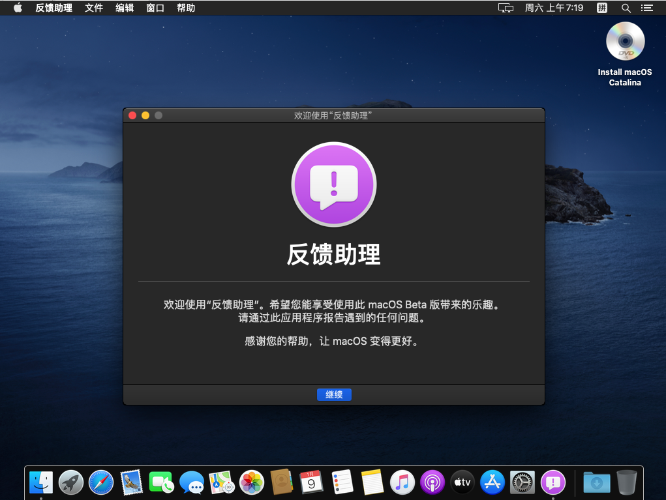Launch Safari from the Dock
The height and width of the screenshot is (500, 666).
click(x=101, y=482)
